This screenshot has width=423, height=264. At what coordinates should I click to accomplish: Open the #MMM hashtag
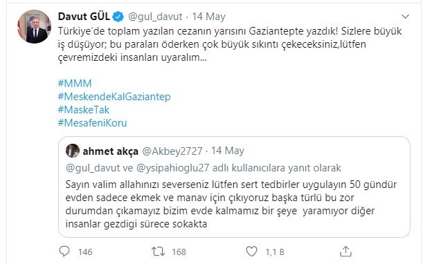coord(75,83)
